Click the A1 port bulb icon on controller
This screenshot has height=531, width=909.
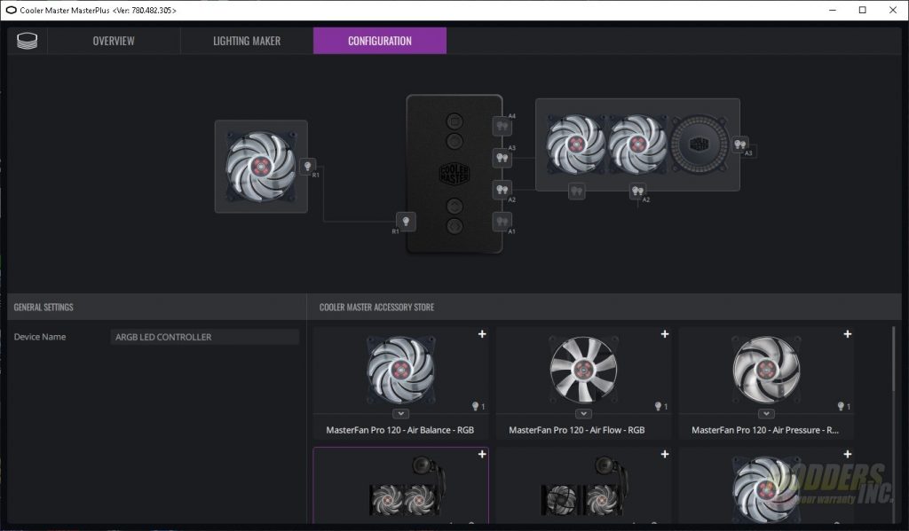pyautogui.click(x=502, y=222)
